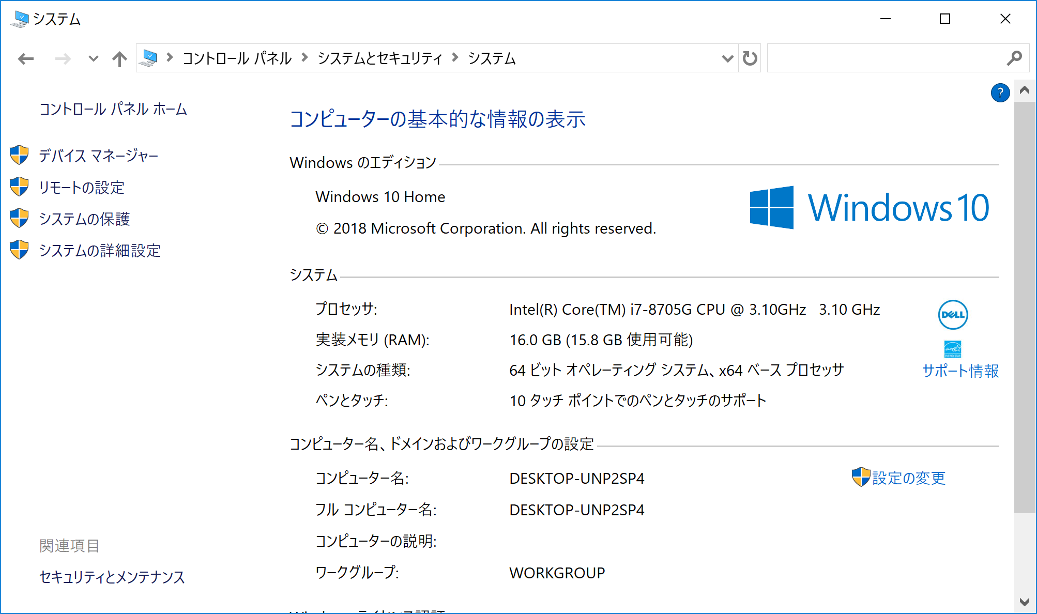Open address bar history dropdown
The height and width of the screenshot is (614, 1037).
tap(727, 58)
